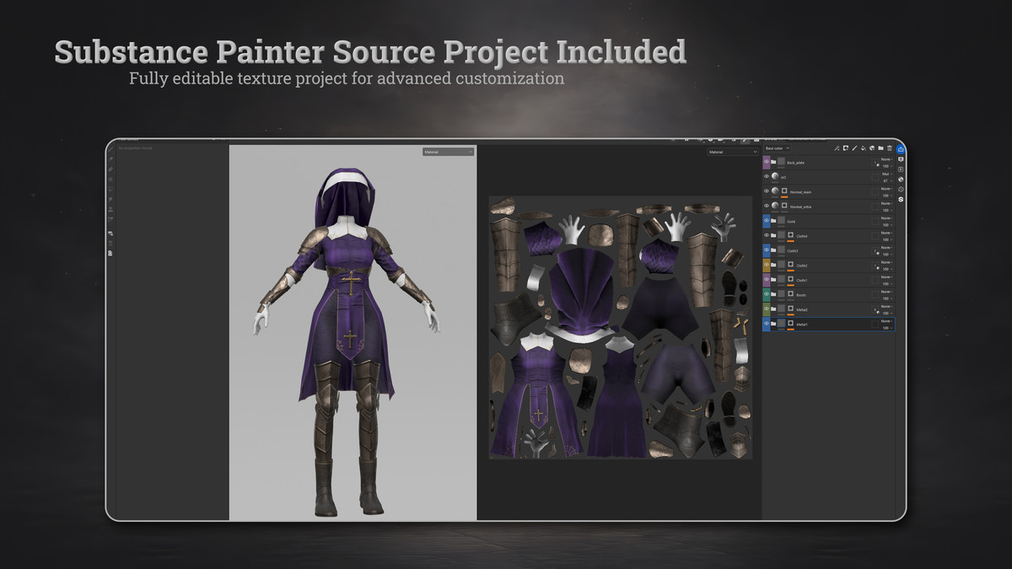
Task: Click the Cloth3 opacity value 100
Action: click(885, 255)
